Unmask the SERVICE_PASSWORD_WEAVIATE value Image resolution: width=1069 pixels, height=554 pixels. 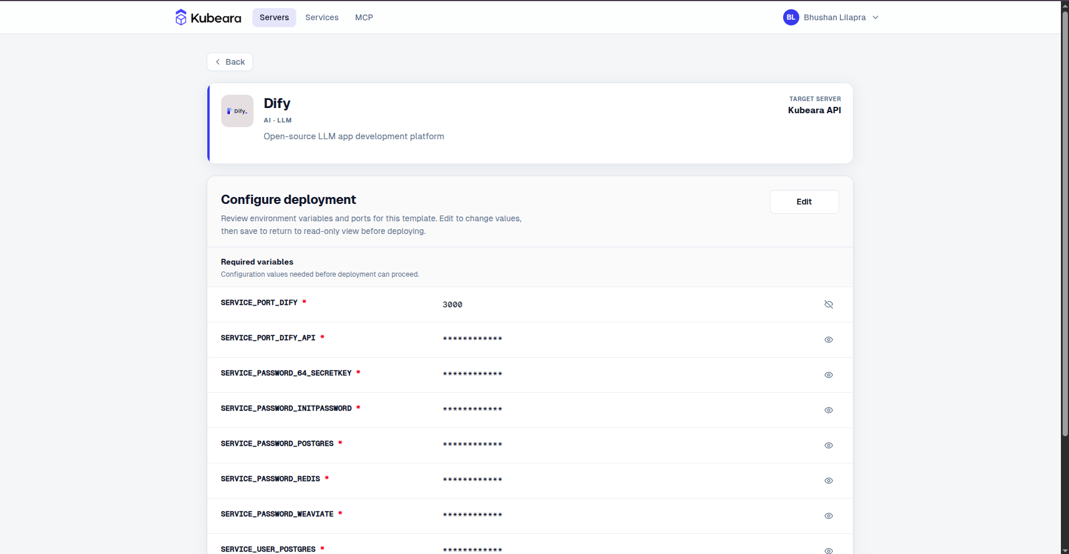coord(829,516)
